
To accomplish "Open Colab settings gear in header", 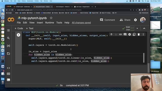I will [x=135, y=20].
